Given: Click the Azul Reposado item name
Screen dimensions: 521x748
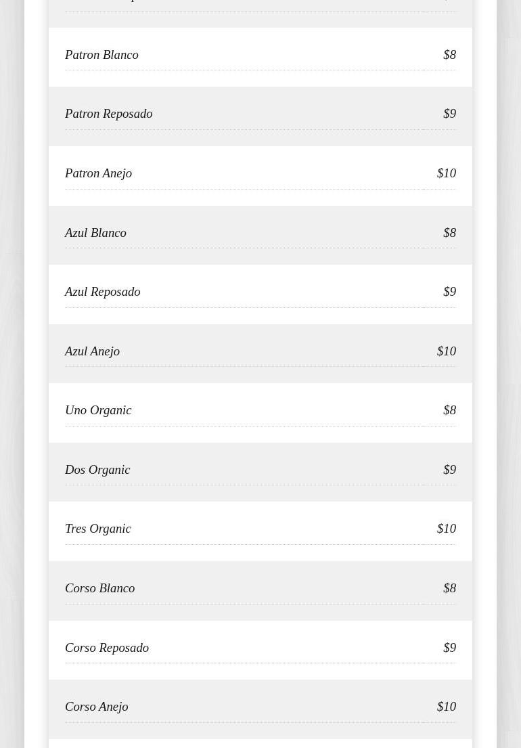Looking at the screenshot, I should pos(102,292).
